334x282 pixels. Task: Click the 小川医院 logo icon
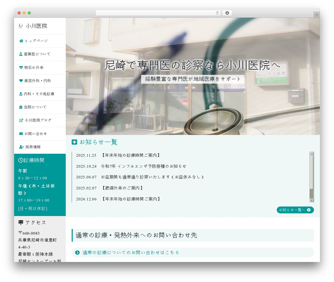tap(21, 26)
